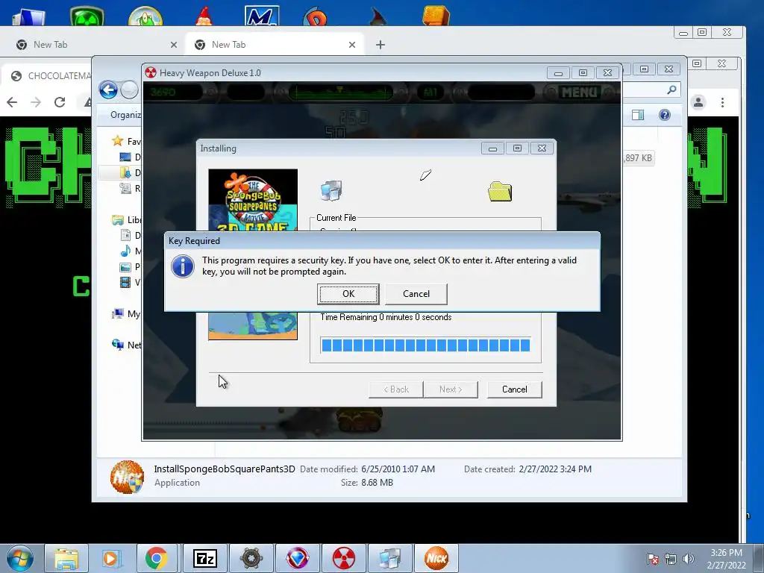Open the MENU button in Heavy Weapon game
764x573 pixels.
[x=578, y=92]
